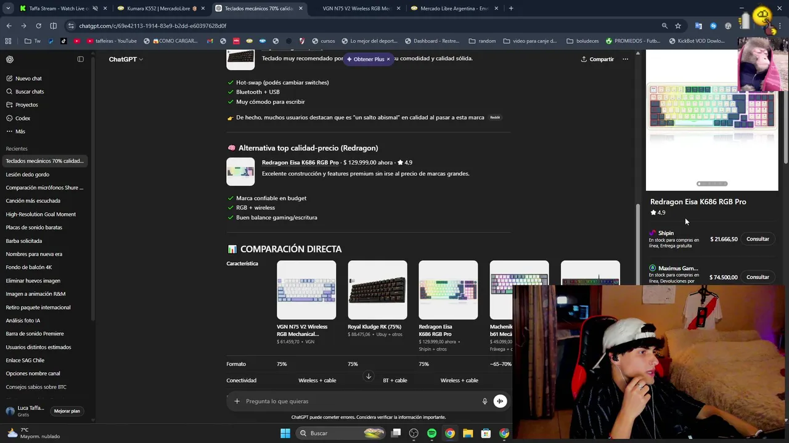Screen dimensions: 789x443
Task: Open Codex from the sidebar
Action: pos(23,118)
